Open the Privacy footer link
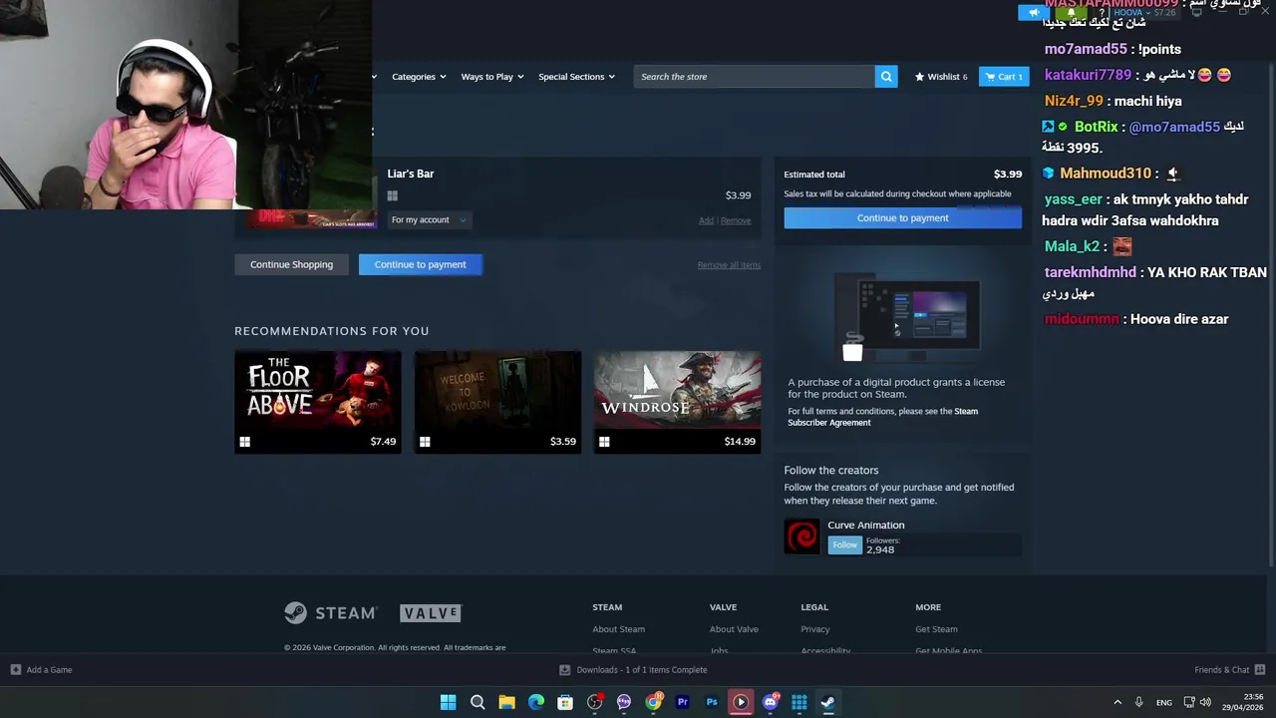The width and height of the screenshot is (1276, 718). (814, 629)
